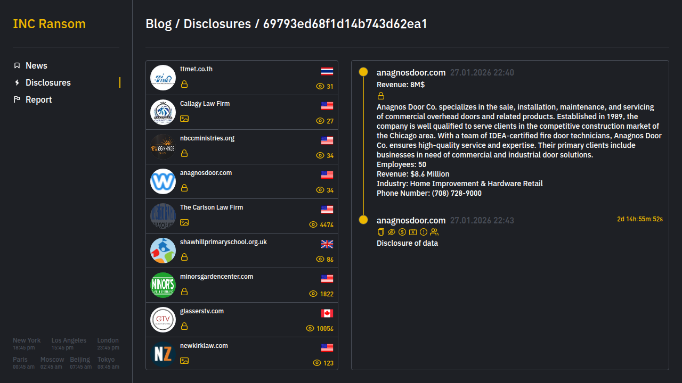This screenshot has height=383, width=682.
Task: Click the dollar coin icon in timeline entry
Action: pos(402,232)
